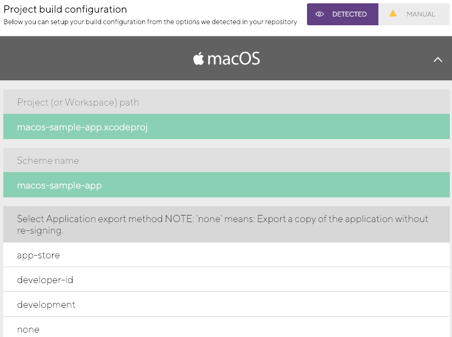Choose the development export method
Viewport: 452px width, 337px height.
[x=46, y=305]
